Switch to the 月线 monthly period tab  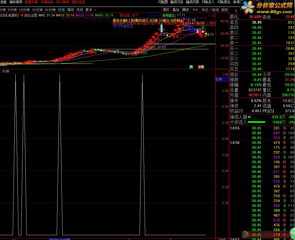(80, 10)
